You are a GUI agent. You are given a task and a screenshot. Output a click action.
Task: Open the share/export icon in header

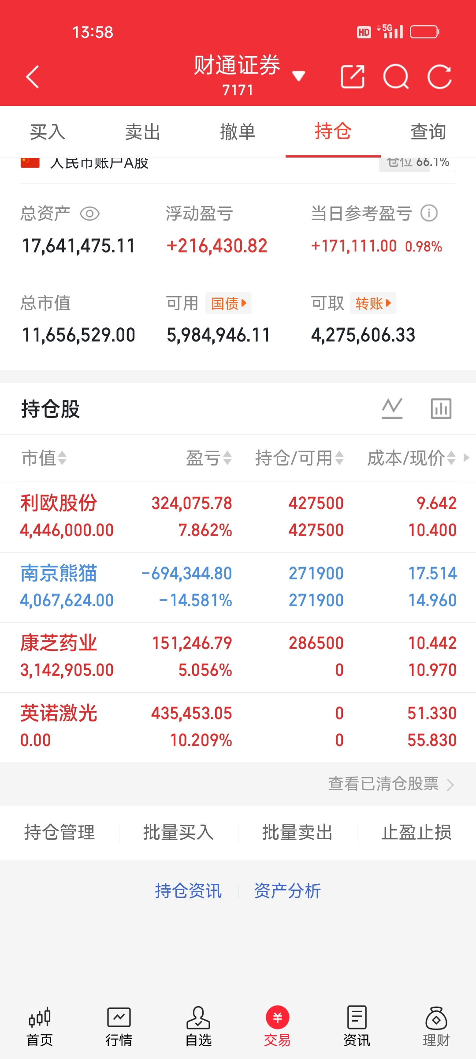353,77
